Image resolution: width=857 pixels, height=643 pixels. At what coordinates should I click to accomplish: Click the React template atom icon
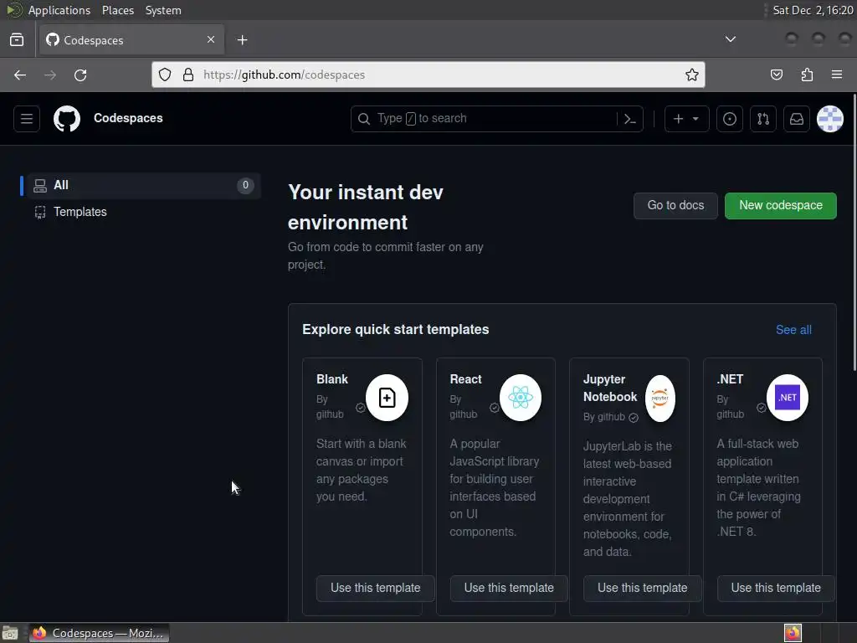[521, 398]
